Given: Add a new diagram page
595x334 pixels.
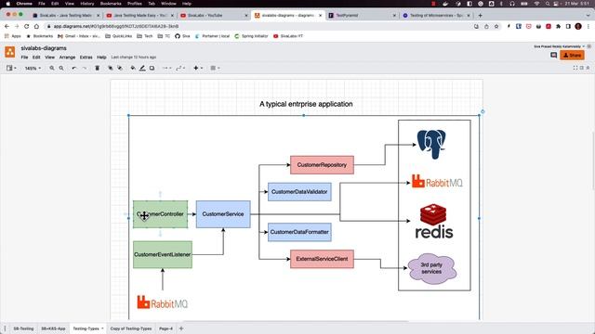Looking at the screenshot, I should pos(181,328).
